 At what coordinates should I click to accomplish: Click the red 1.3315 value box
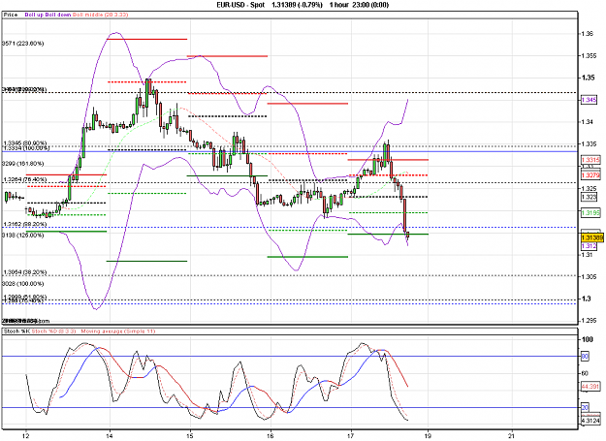pyautogui.click(x=590, y=160)
